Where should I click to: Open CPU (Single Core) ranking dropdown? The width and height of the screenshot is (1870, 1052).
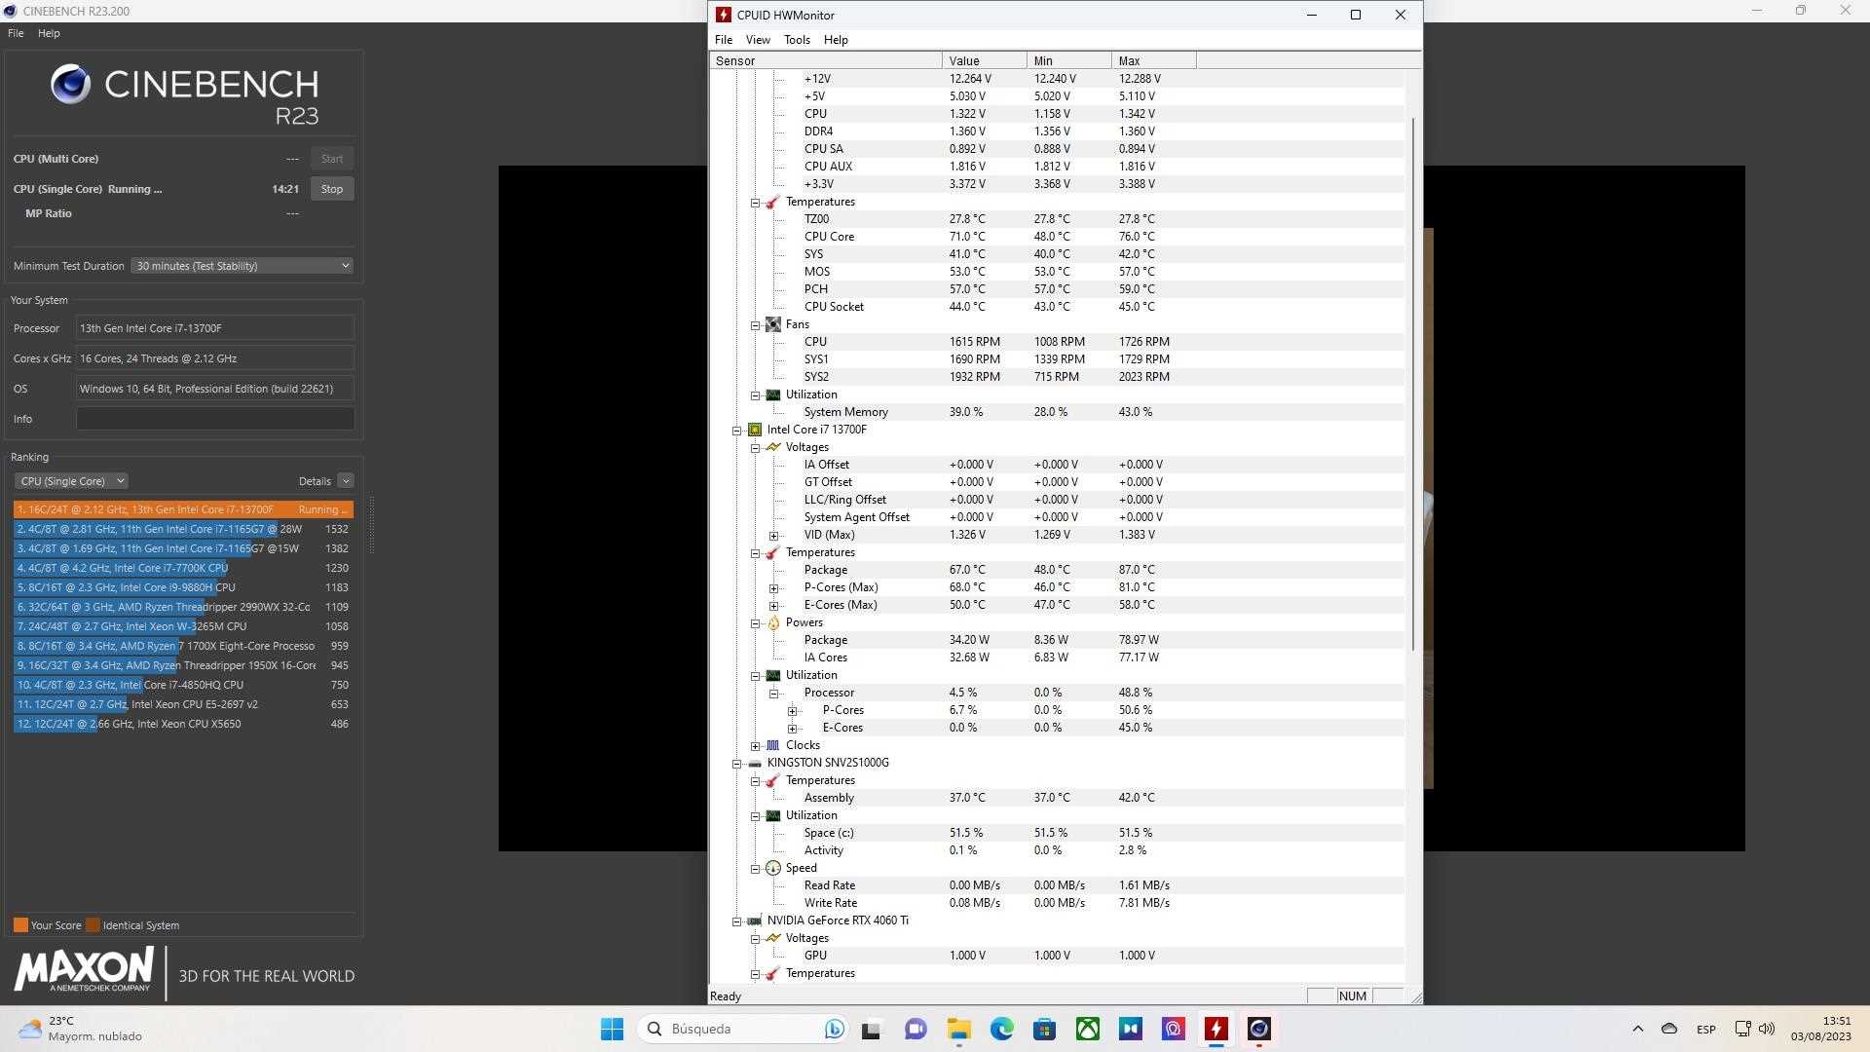pyautogui.click(x=72, y=481)
